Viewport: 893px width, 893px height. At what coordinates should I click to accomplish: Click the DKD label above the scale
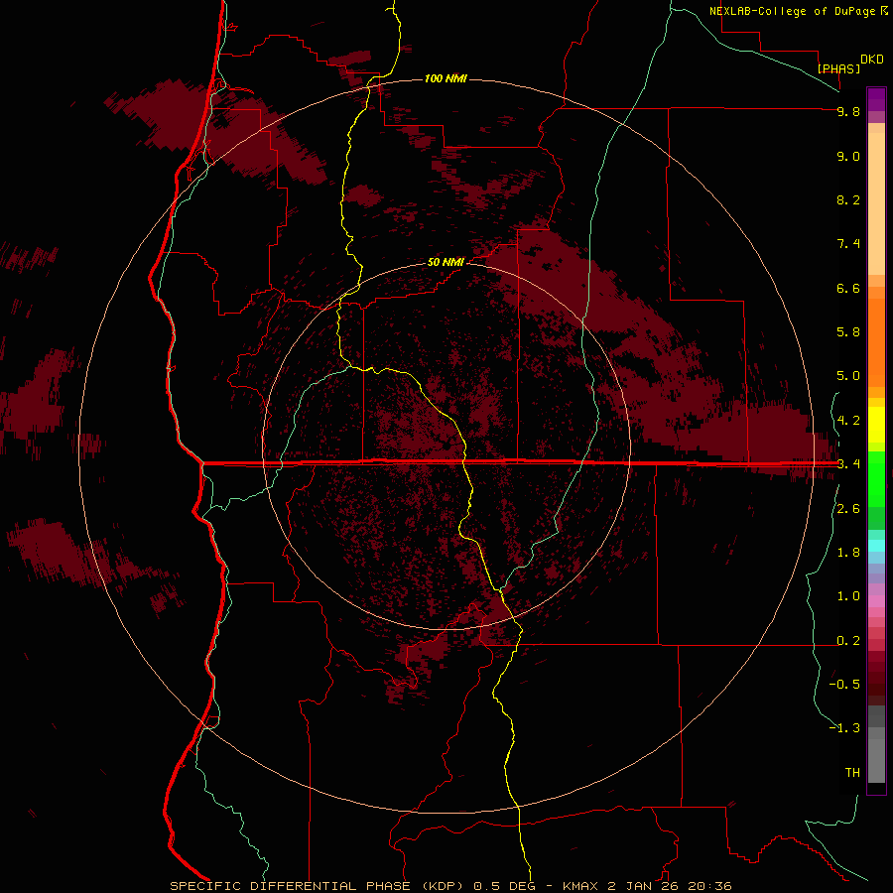[872, 60]
